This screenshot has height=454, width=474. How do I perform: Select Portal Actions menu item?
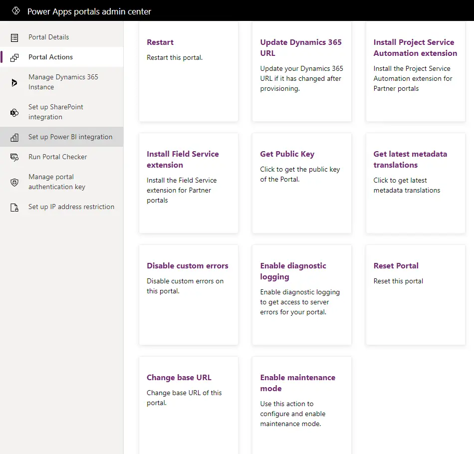[x=62, y=57]
